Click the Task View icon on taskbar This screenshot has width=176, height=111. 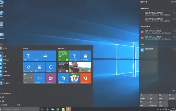click(x=42, y=109)
